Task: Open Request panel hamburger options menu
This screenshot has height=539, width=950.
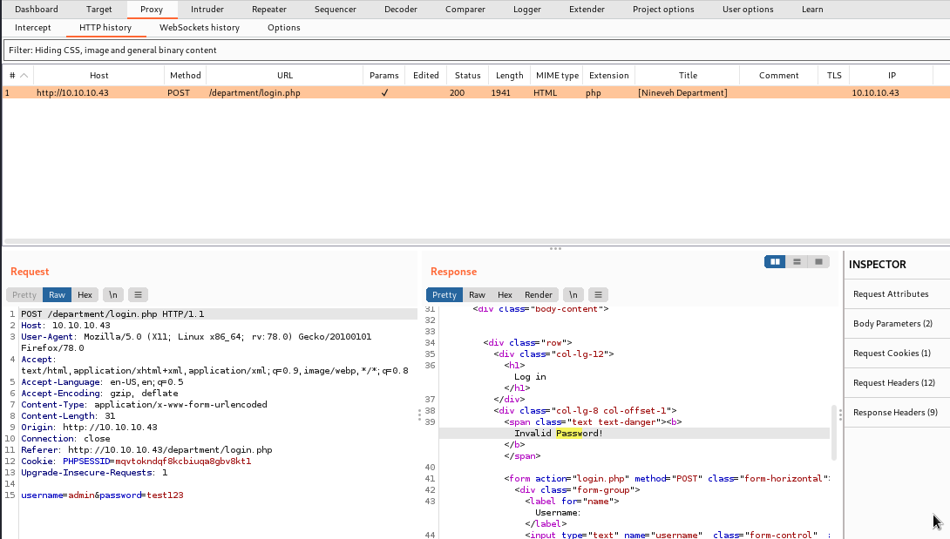Action: [x=139, y=295]
